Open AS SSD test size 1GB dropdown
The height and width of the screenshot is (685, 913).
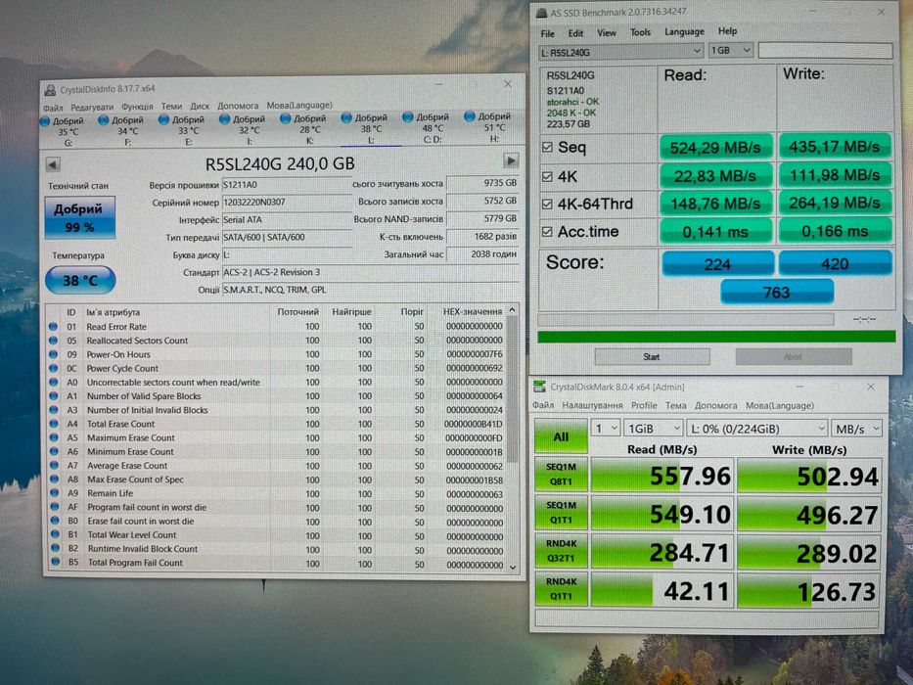coord(731,51)
